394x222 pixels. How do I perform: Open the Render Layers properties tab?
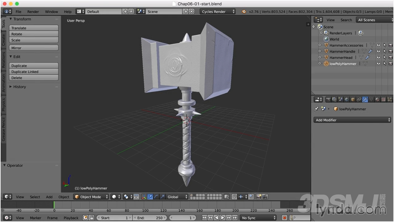click(334, 99)
